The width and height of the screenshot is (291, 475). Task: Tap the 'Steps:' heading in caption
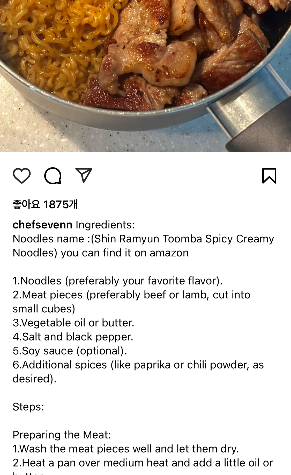click(28, 407)
